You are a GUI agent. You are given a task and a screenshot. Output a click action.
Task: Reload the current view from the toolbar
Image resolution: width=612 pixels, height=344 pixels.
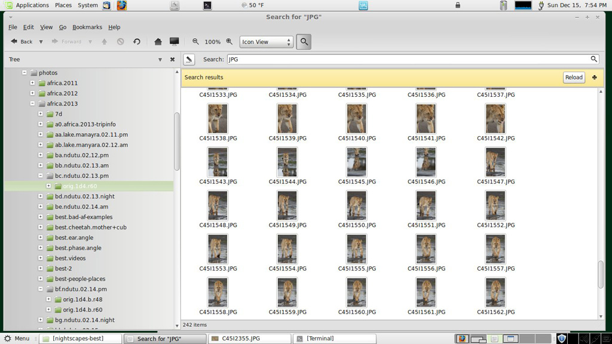coord(137,42)
